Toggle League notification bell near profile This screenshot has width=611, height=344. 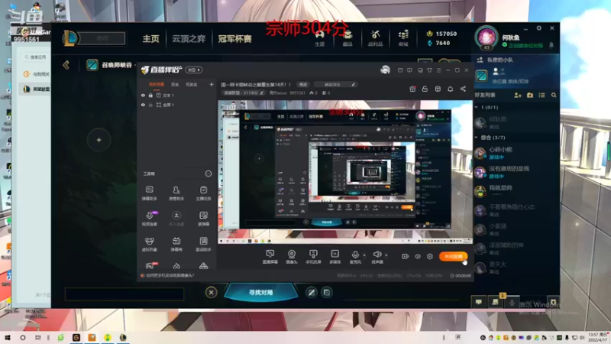(551, 45)
